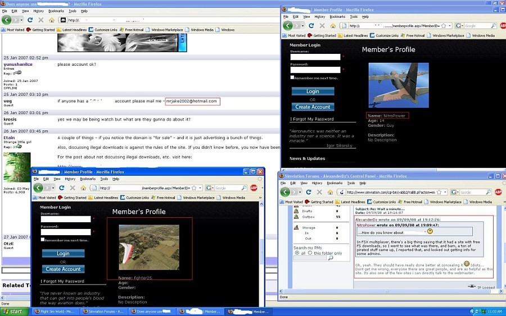Open History menu in top-left forum window
Viewport: 506px width, 316px height.
[x=38, y=11]
